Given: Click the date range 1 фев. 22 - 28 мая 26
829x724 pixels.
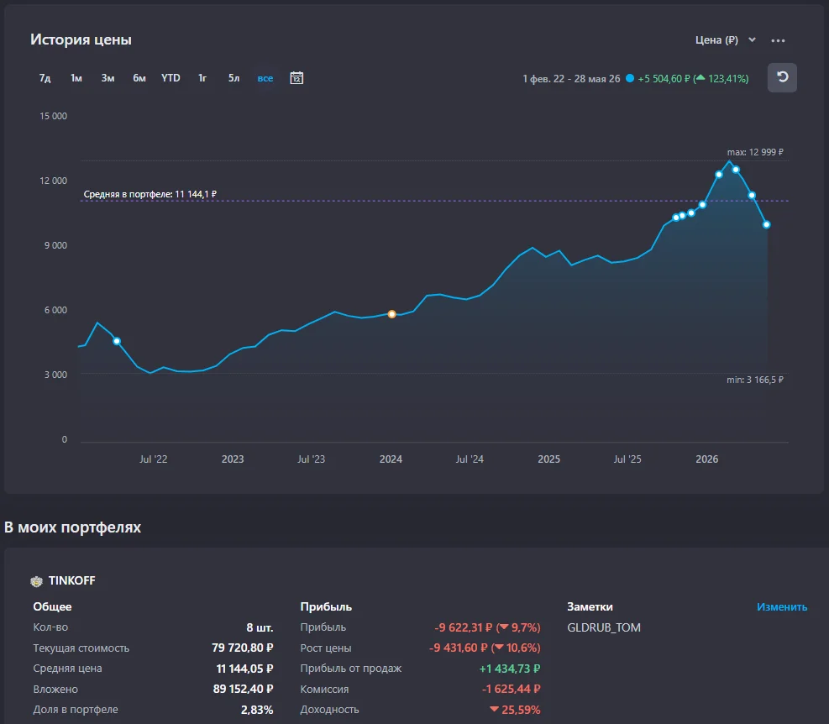Looking at the screenshot, I should click(x=571, y=79).
